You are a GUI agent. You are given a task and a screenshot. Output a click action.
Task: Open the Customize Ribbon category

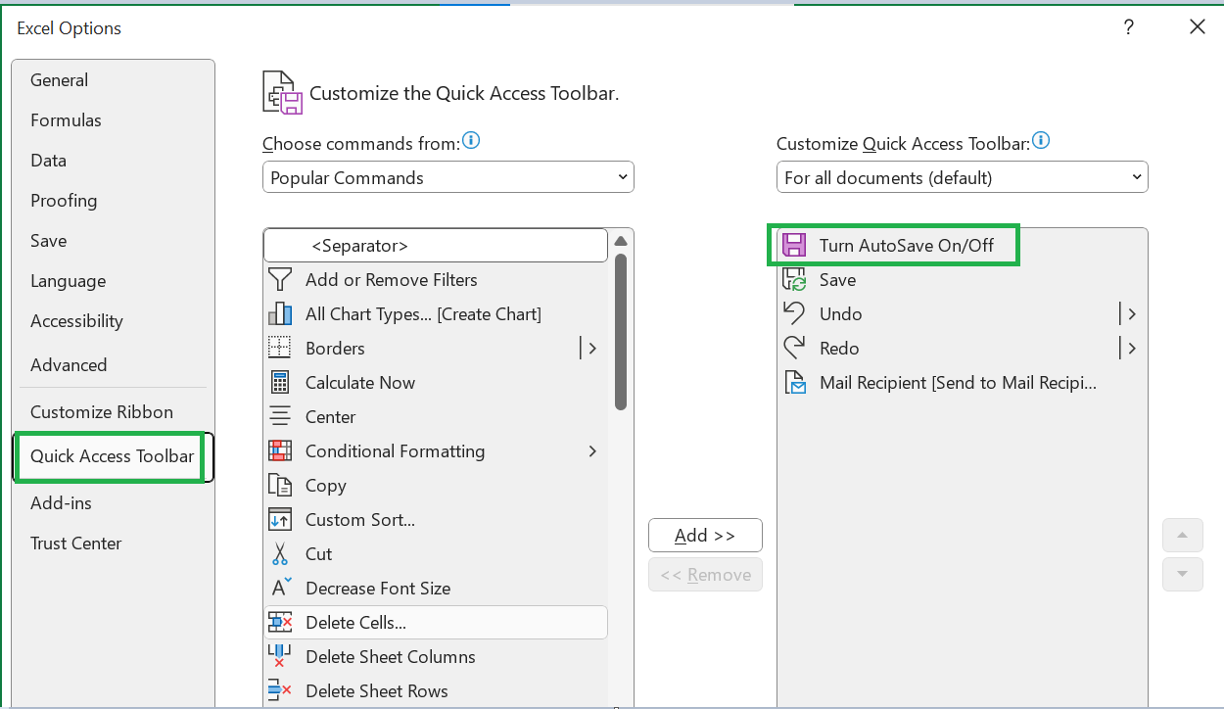[113, 412]
